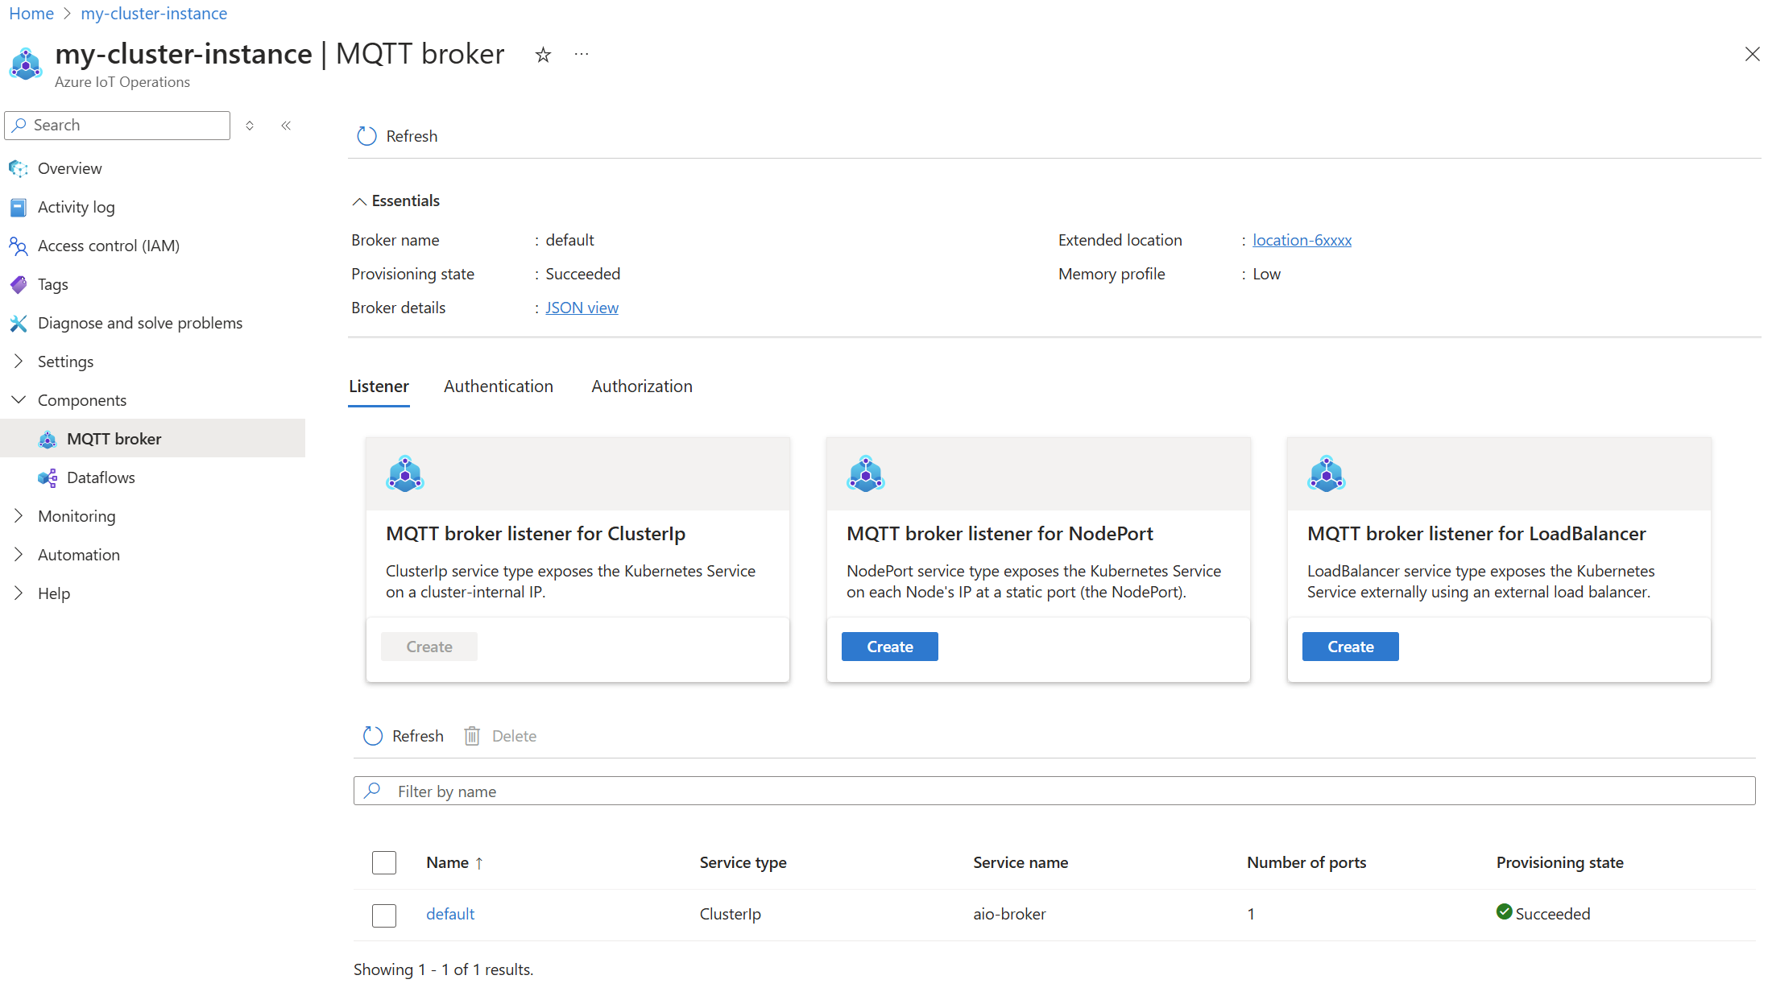
Task: Open the JSON view link
Action: (x=582, y=307)
